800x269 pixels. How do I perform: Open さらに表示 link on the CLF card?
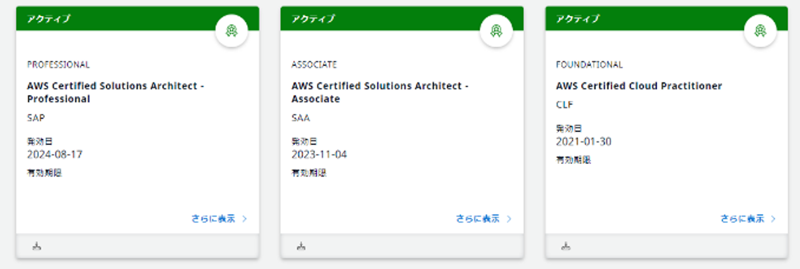(742, 219)
